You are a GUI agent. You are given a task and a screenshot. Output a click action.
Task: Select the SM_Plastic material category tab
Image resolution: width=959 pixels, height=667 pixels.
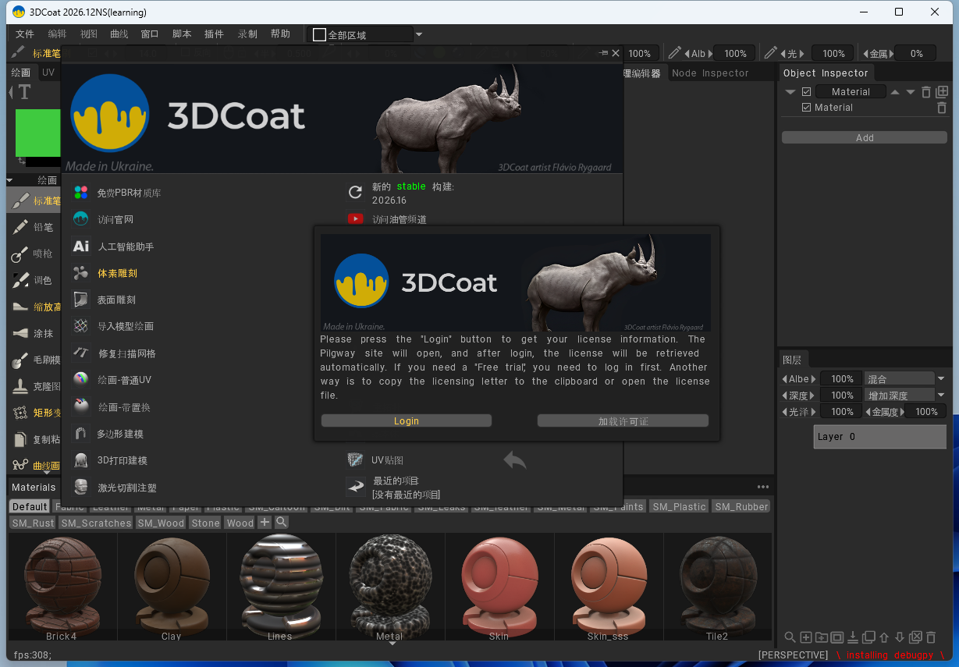click(679, 506)
